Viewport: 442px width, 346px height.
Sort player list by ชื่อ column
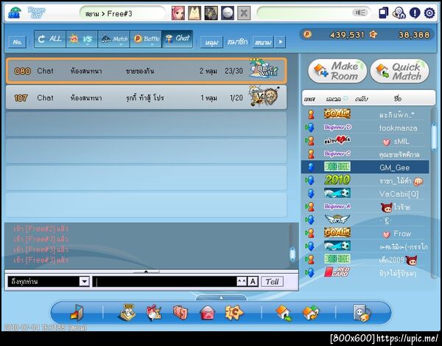(x=398, y=99)
